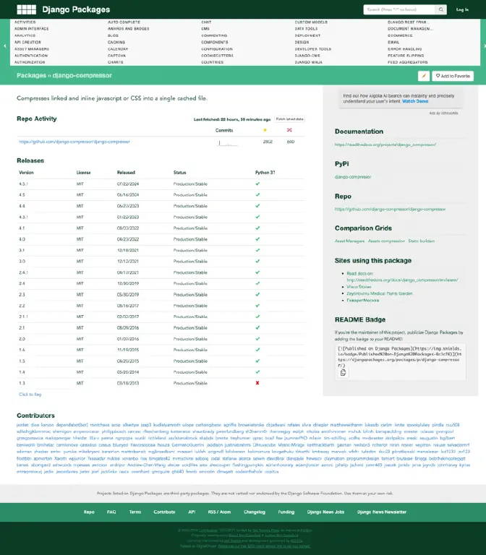Select the ACTIVITIES category

(25, 22)
